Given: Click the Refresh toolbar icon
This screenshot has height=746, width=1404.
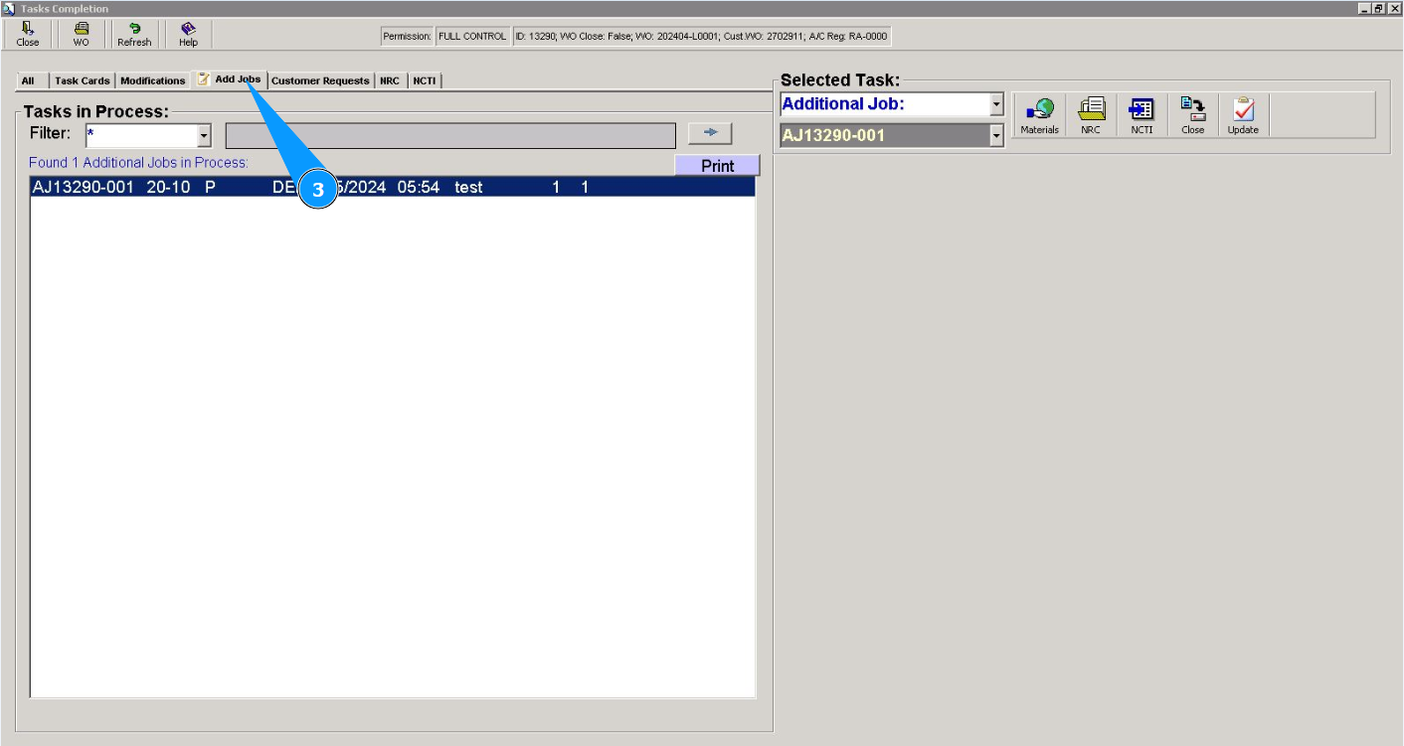Looking at the screenshot, I should (x=134, y=35).
